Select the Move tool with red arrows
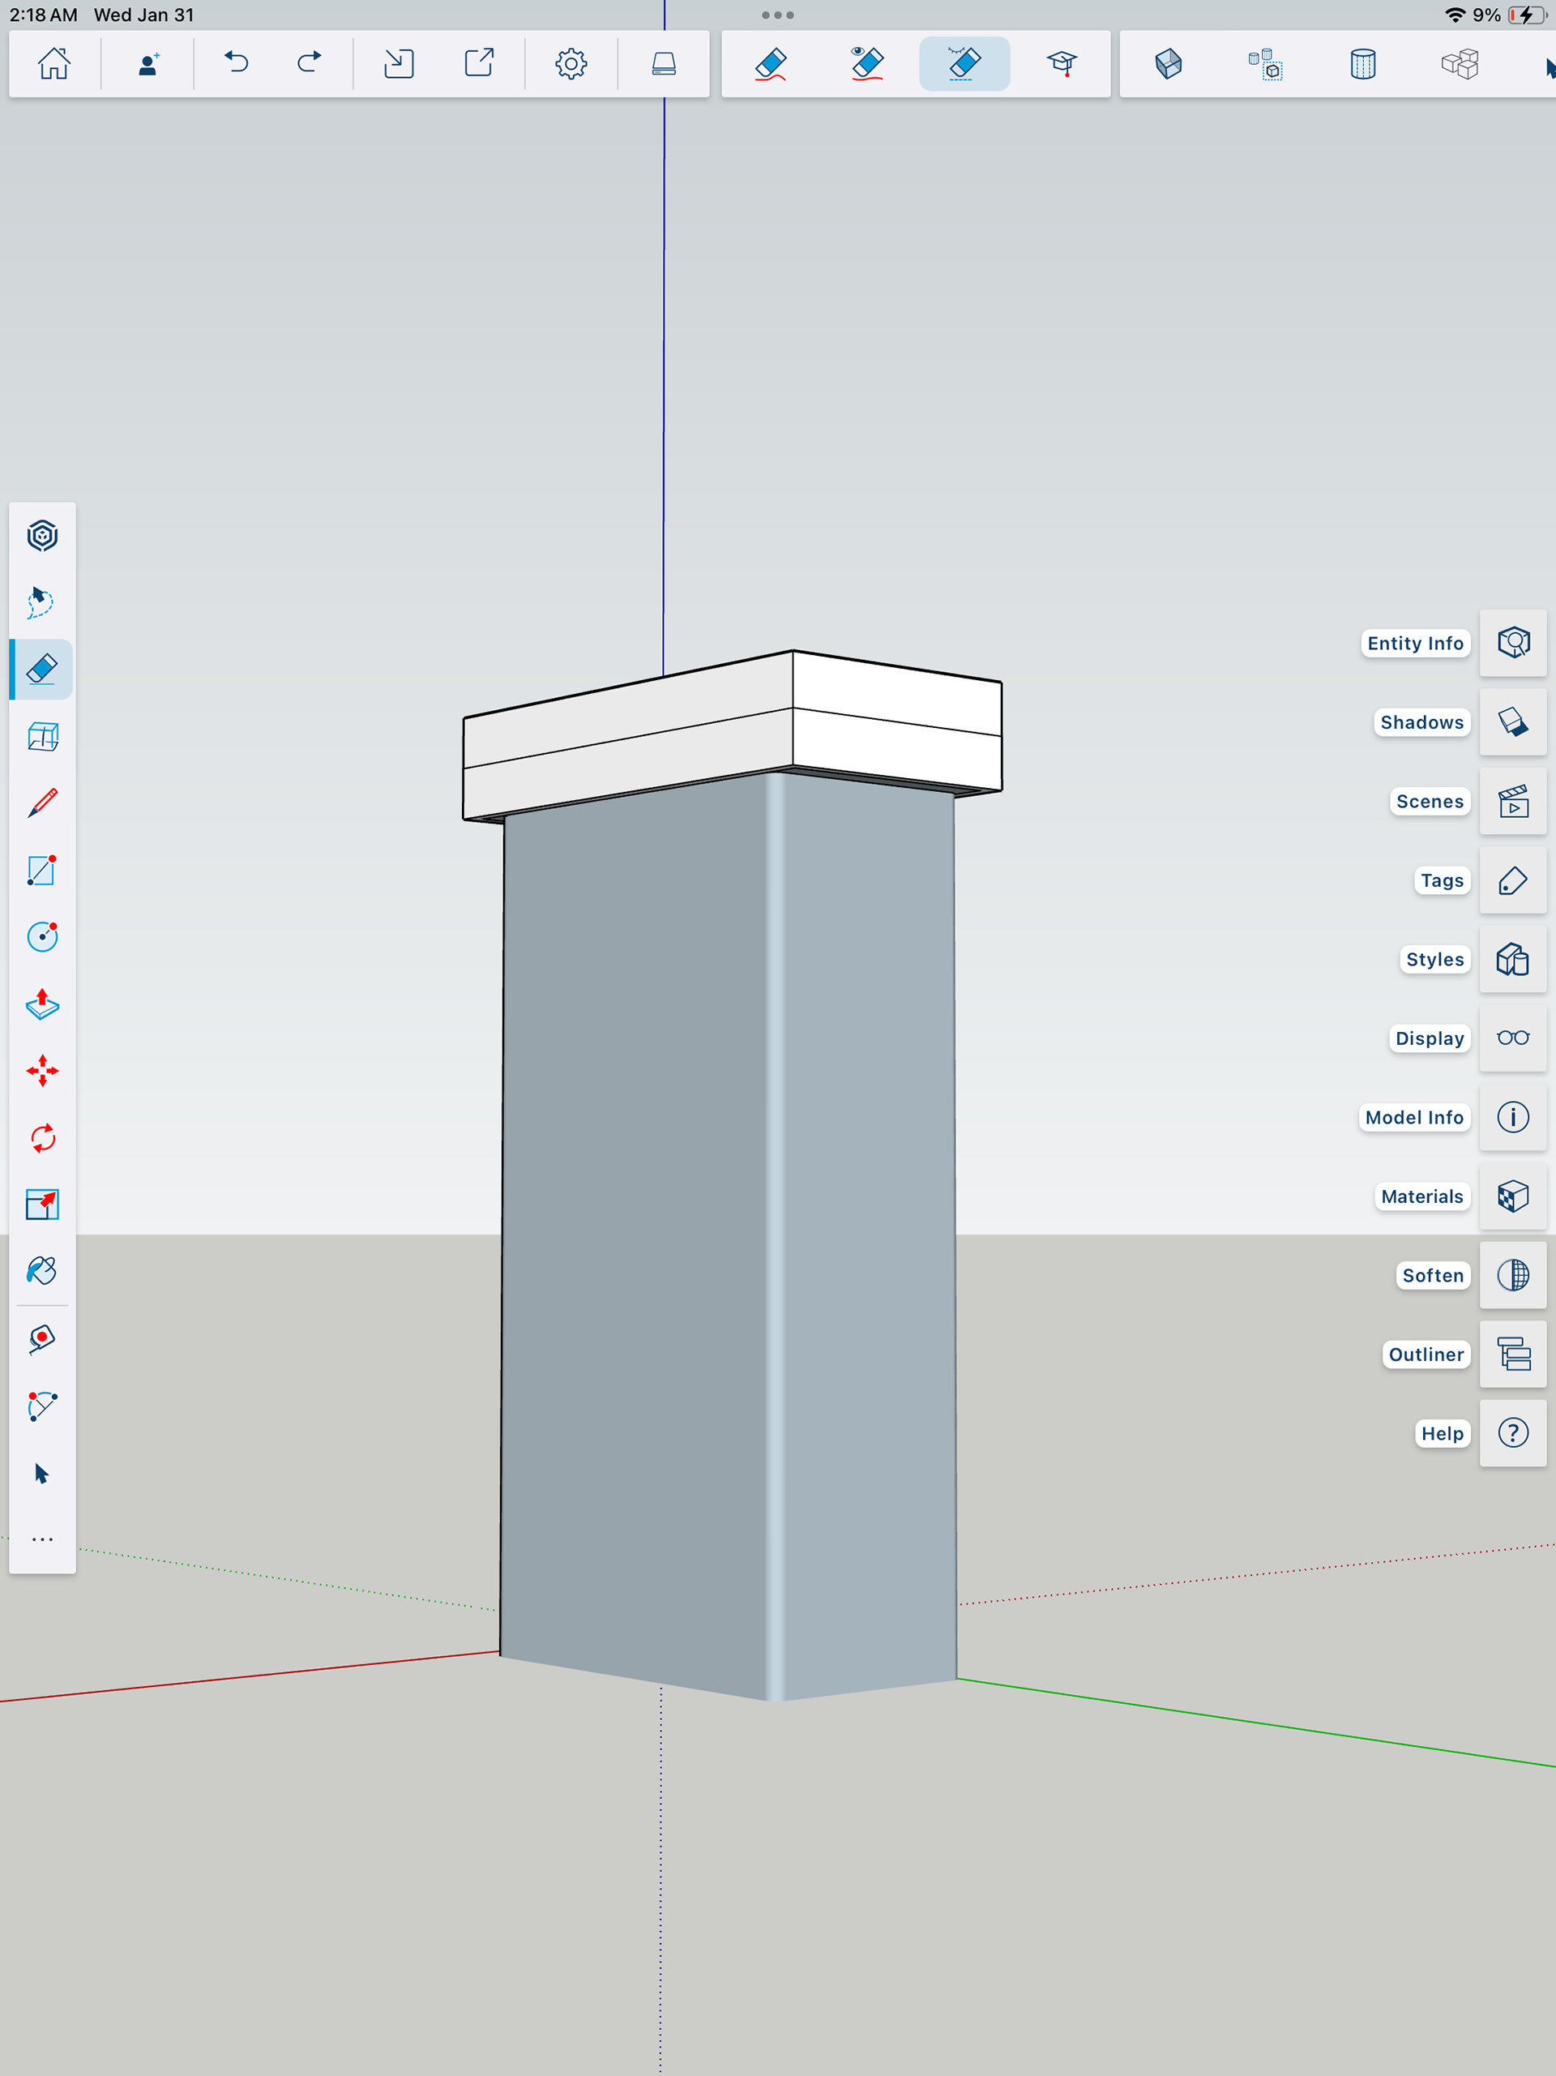The image size is (1556, 2076). 42,1071
